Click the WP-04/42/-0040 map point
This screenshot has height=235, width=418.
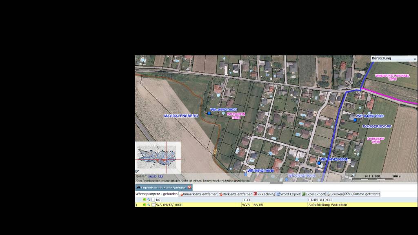[x=245, y=175]
